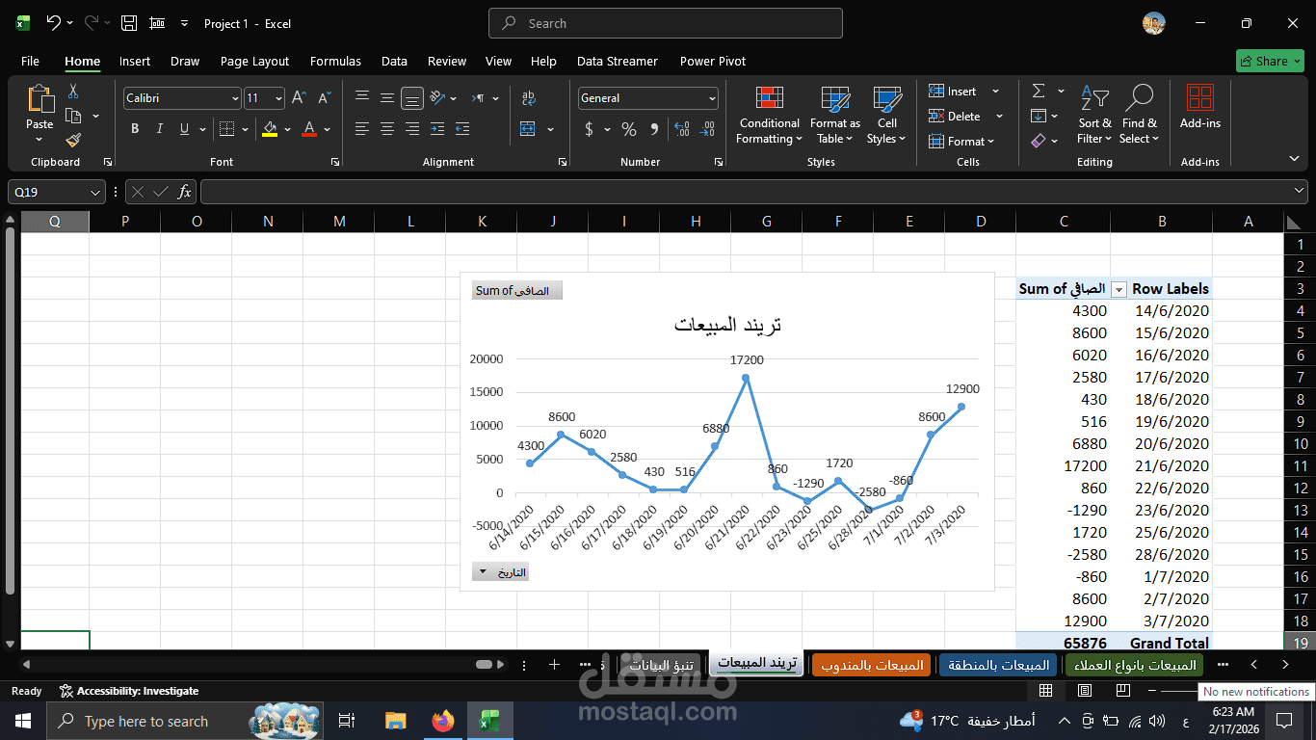Image resolution: width=1316 pixels, height=740 pixels.
Task: Toggle Middle Align vertical alignment
Action: click(387, 98)
